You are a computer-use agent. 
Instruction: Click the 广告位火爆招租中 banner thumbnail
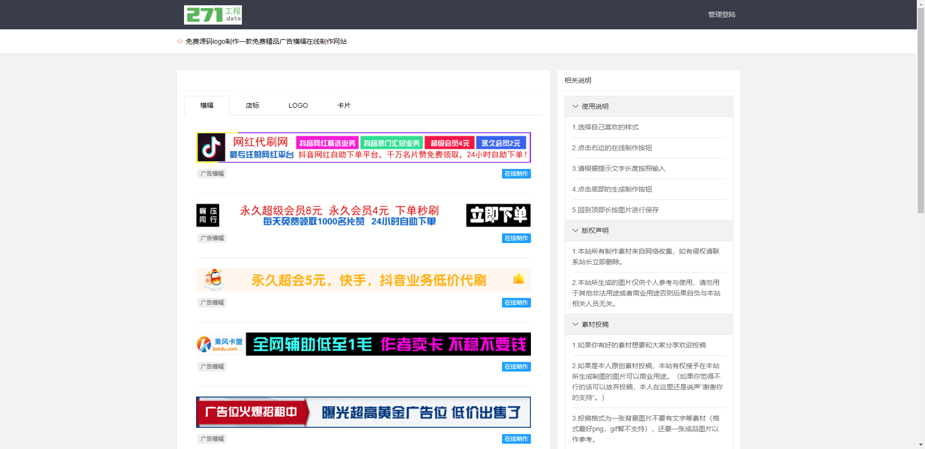(x=363, y=412)
